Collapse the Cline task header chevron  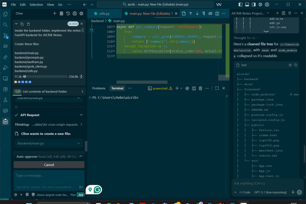16,24
